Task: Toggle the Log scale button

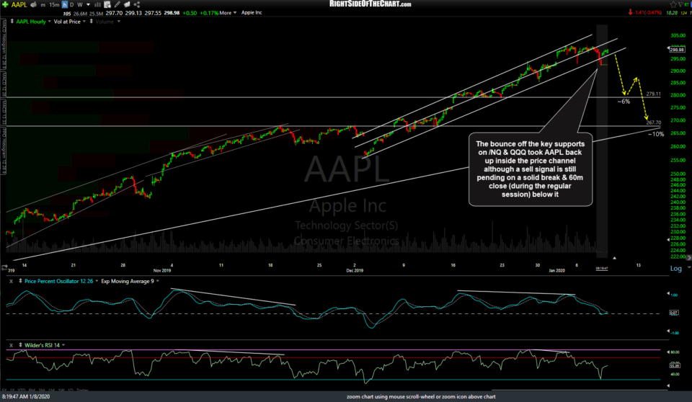Action: pos(675,268)
